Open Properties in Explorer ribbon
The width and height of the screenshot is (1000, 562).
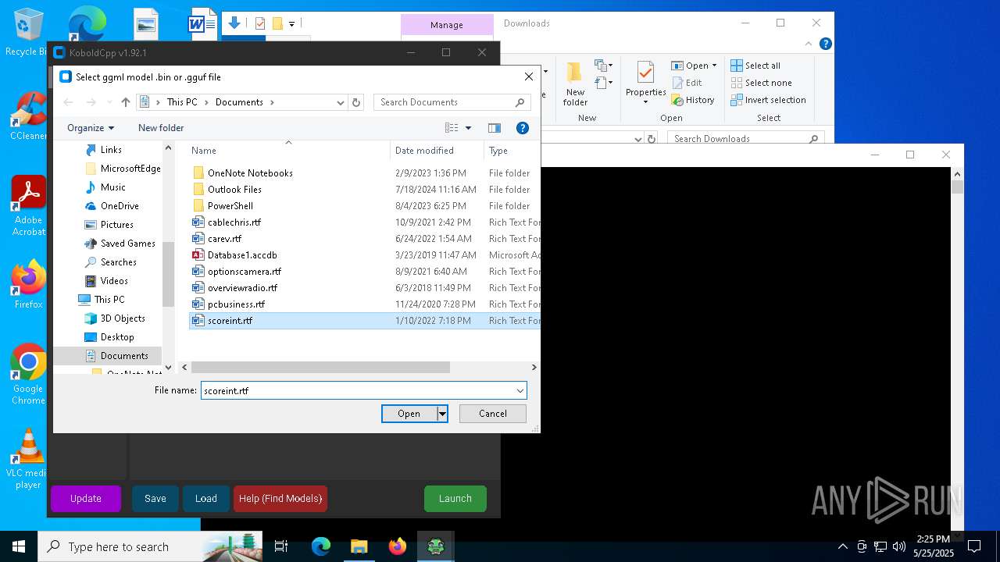[x=645, y=83]
